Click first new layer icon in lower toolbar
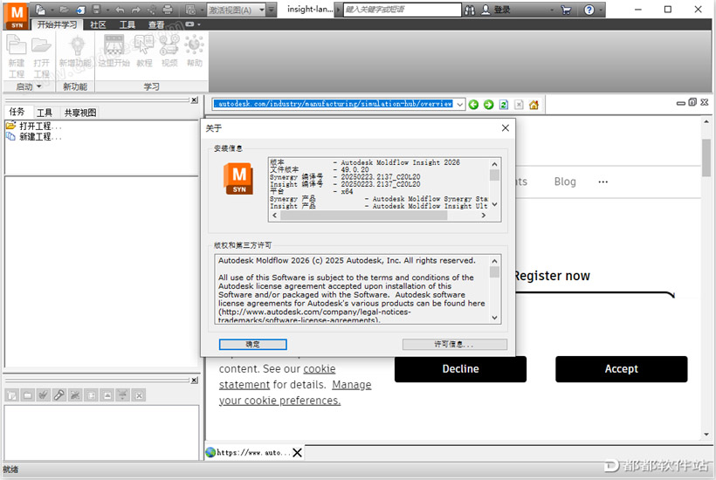This screenshot has width=716, height=480. [12, 395]
